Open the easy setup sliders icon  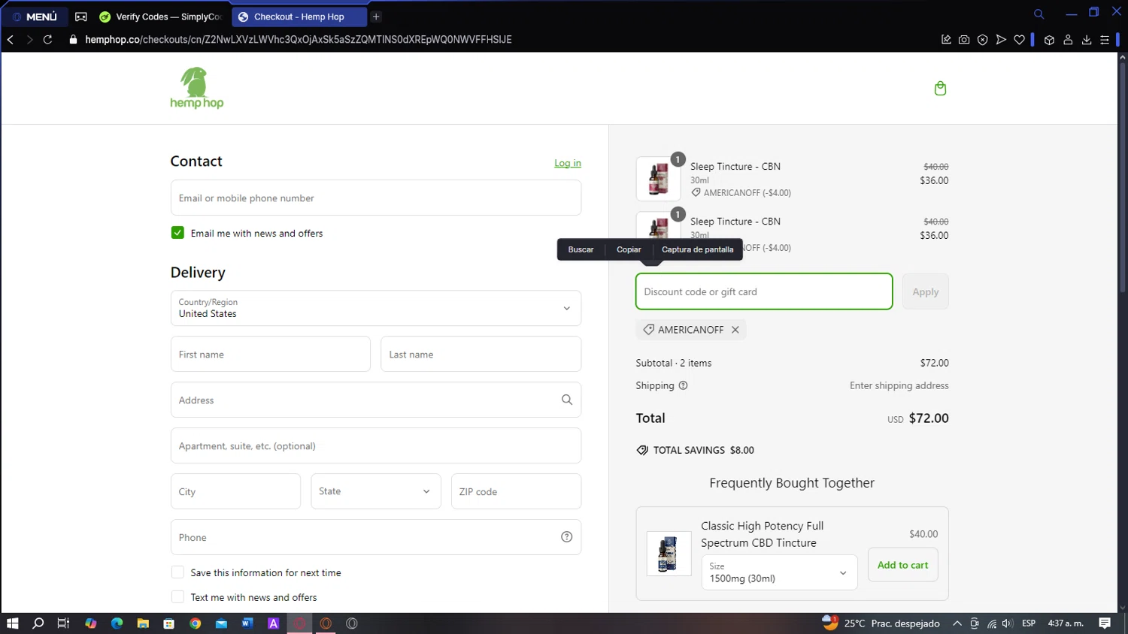(x=1105, y=40)
